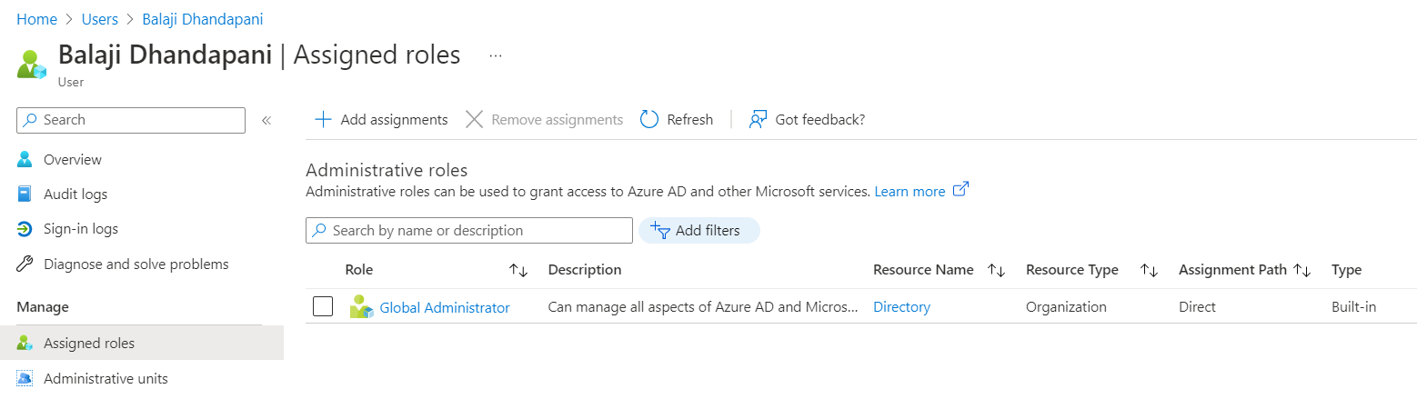1417x399 pixels.
Task: Open Balaji Dhandapani breadcrumb link
Action: coord(203,18)
